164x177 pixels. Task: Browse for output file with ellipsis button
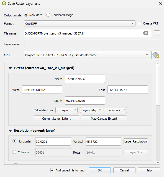(157, 33)
